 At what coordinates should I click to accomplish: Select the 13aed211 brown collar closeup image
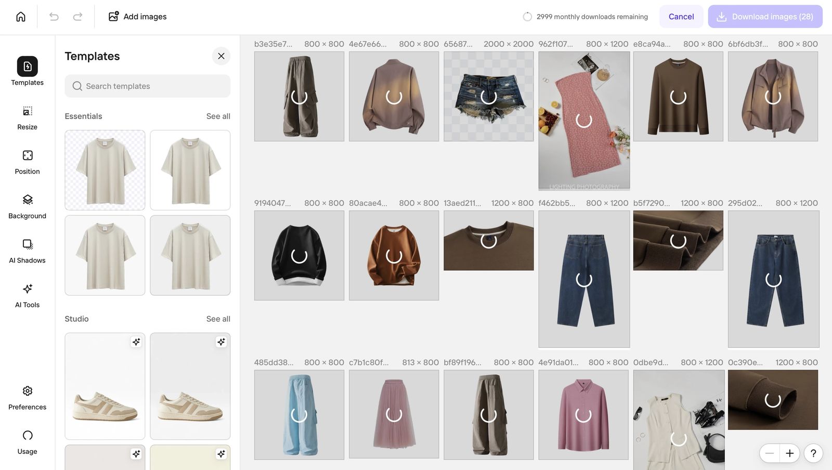point(489,240)
